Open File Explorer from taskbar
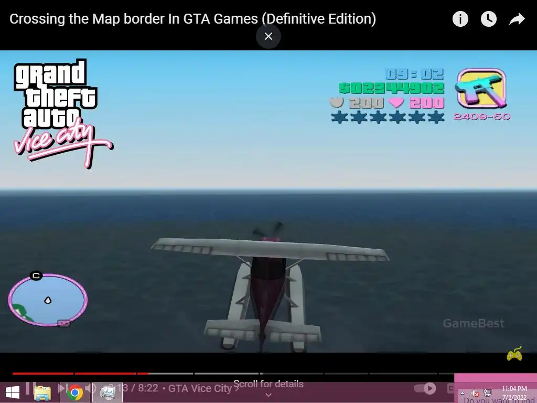537x403 pixels. 42,393
